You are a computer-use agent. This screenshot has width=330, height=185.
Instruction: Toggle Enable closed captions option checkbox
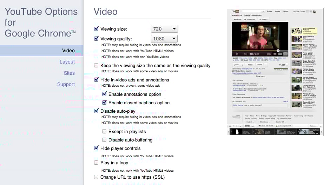tap(104, 103)
